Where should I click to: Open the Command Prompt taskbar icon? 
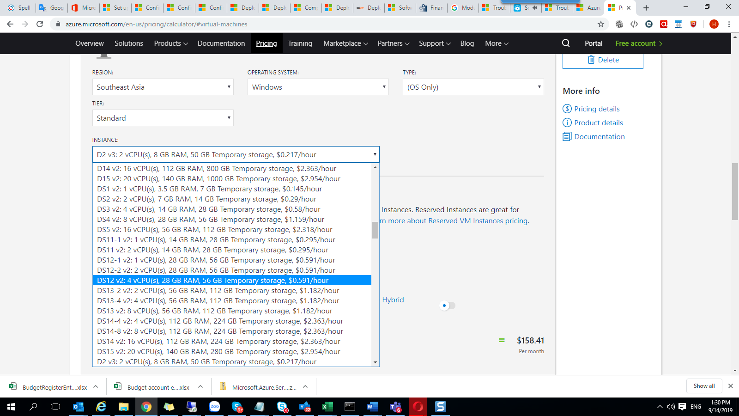(350, 407)
